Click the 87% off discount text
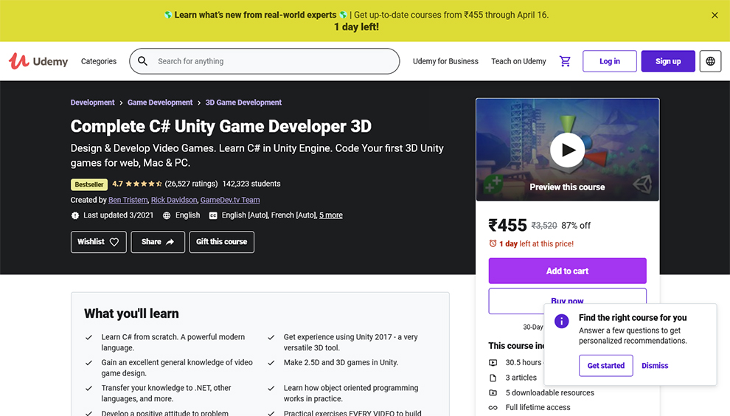The image size is (730, 416). (575, 226)
